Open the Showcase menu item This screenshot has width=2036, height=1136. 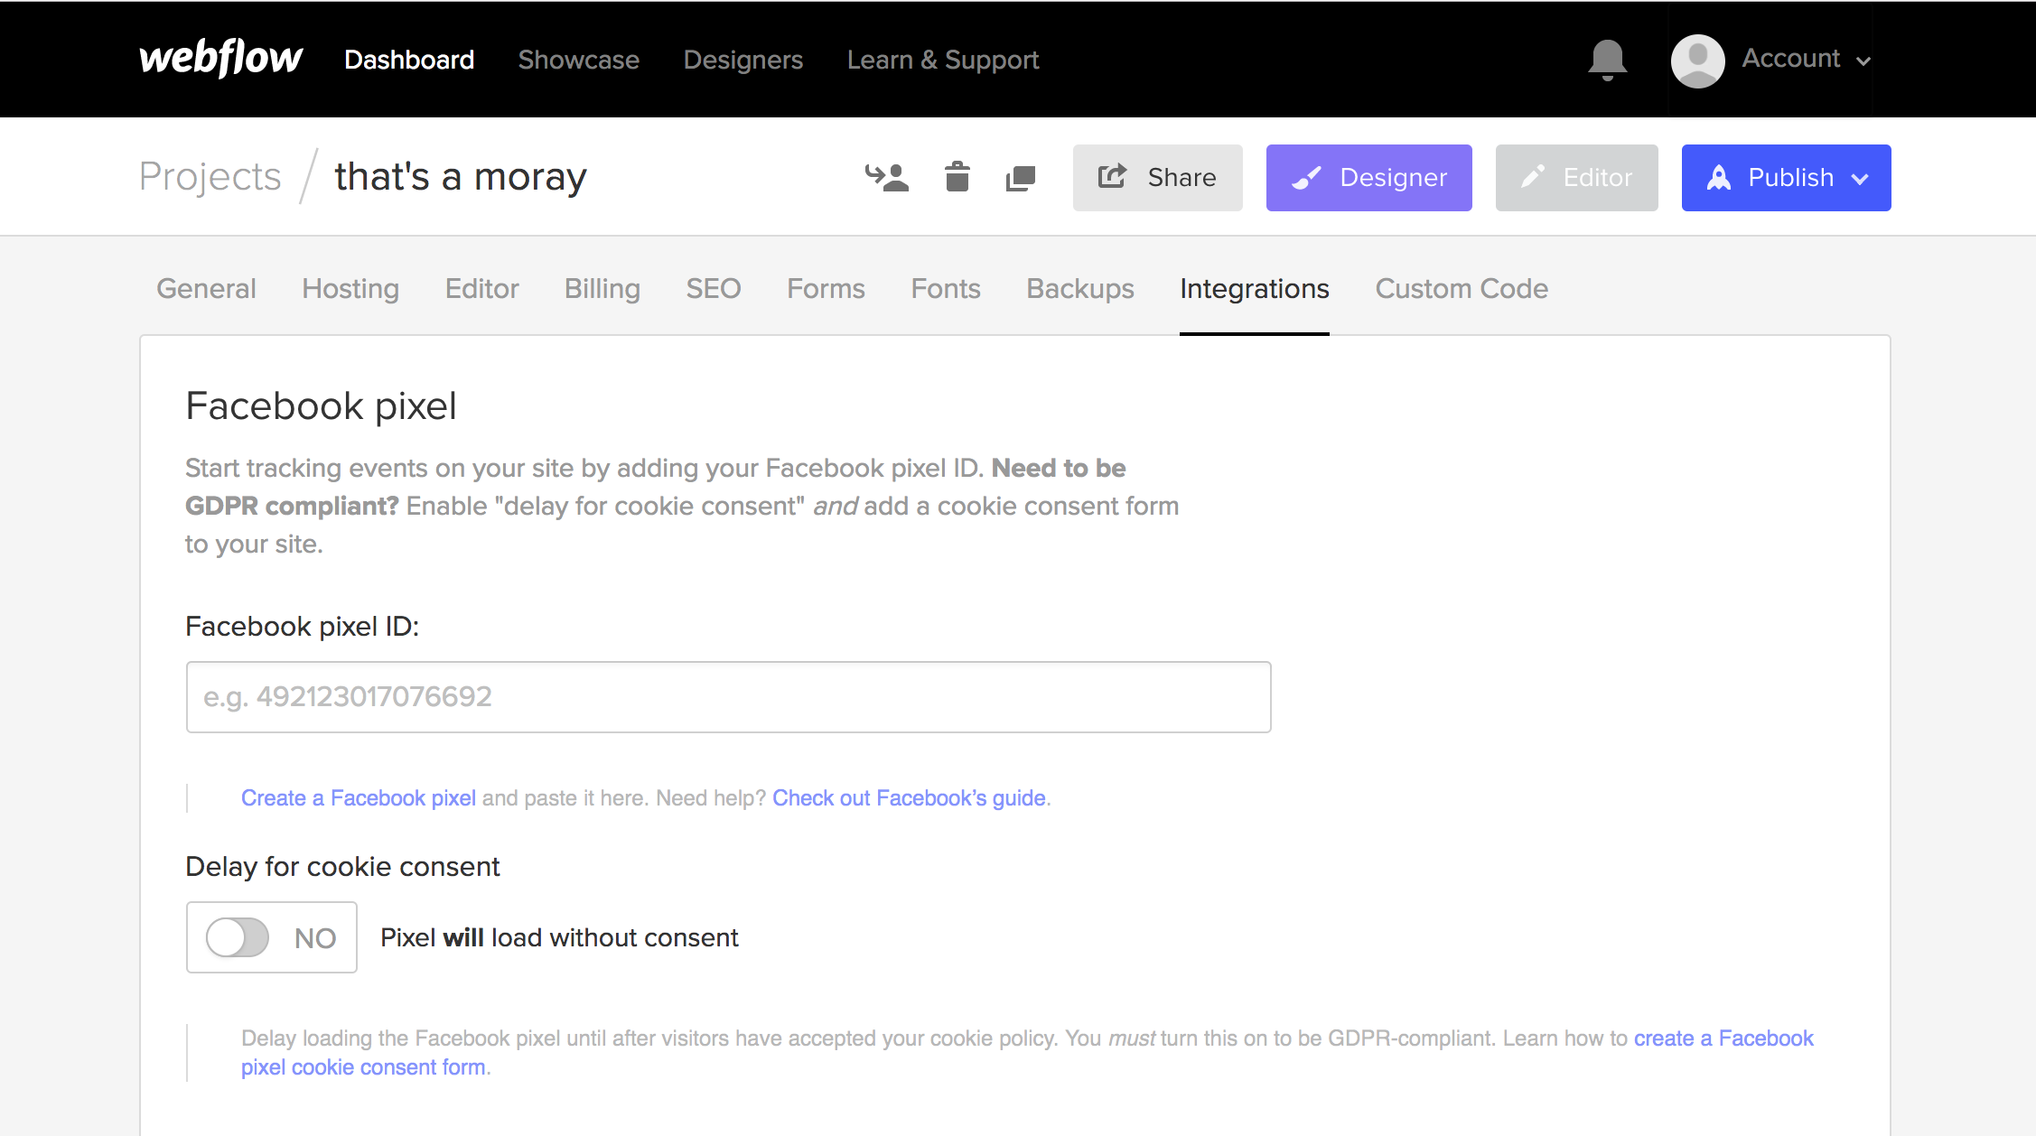[578, 60]
